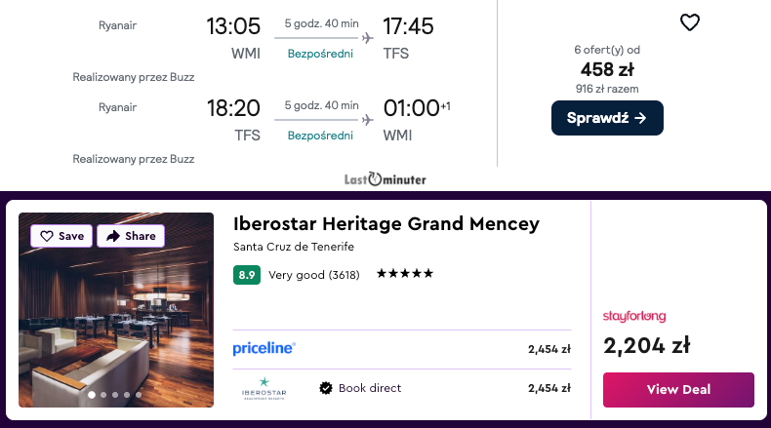Open the hotel restaurant photo
Image resolution: width=771 pixels, height=428 pixels.
pyautogui.click(x=115, y=322)
